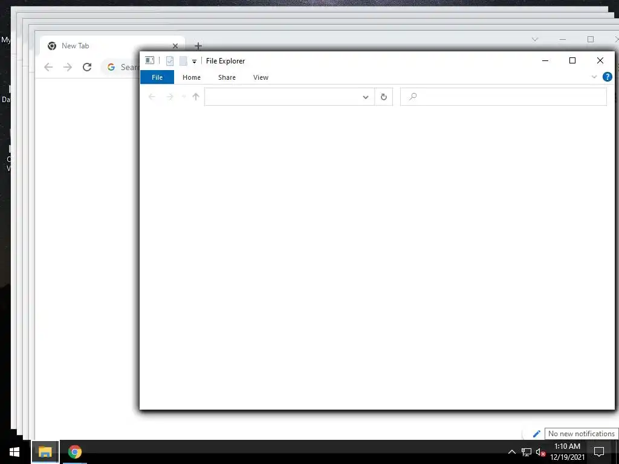619x464 pixels.
Task: Open recent locations dropdown arrow
Action: point(184,97)
